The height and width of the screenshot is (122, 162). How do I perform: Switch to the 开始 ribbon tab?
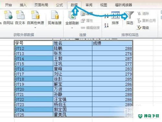pyautogui.click(x=8, y=5)
